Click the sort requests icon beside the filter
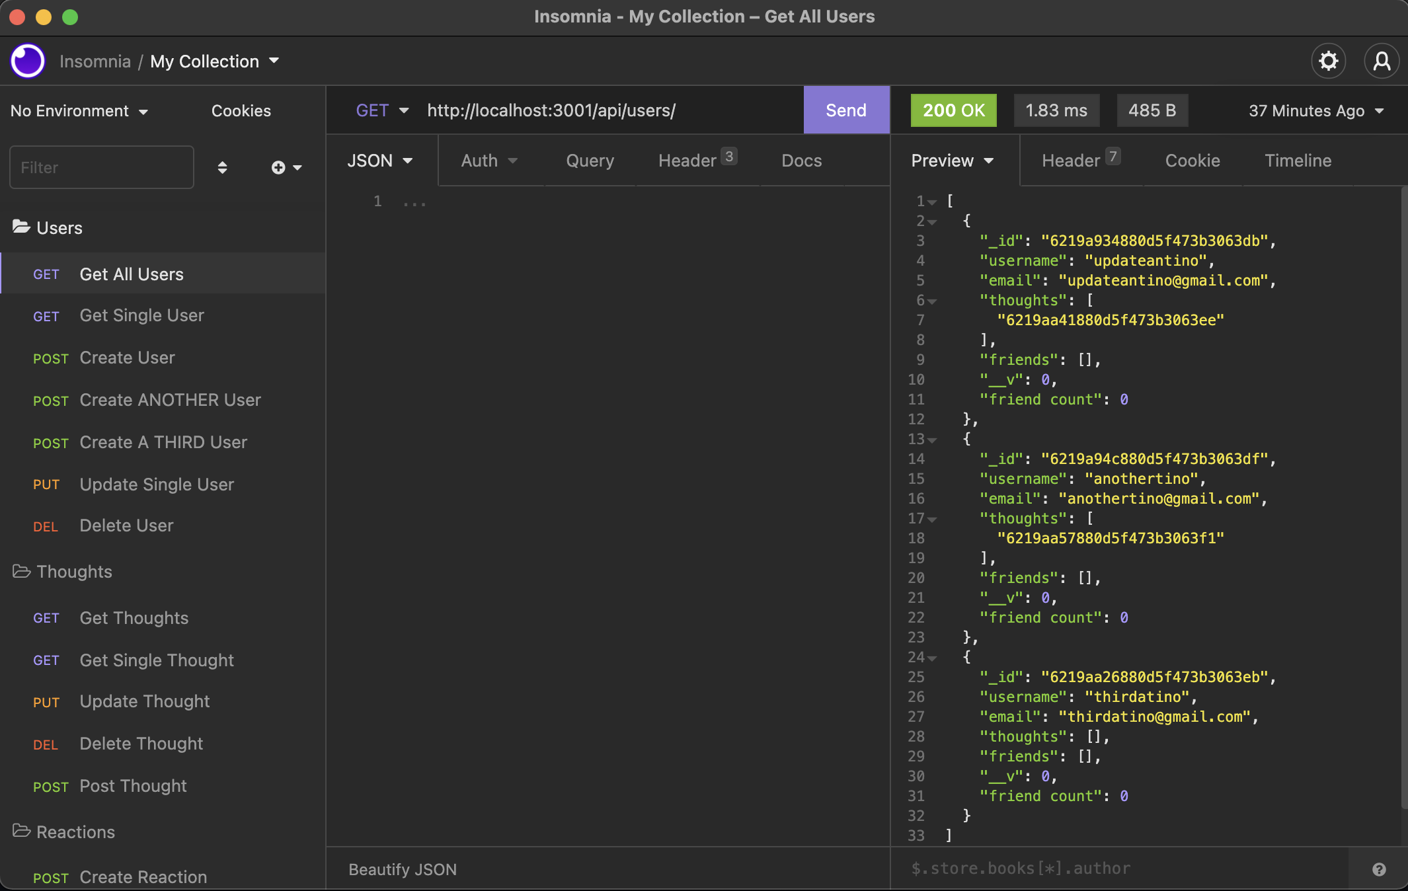Viewport: 1408px width, 891px height. 223,167
